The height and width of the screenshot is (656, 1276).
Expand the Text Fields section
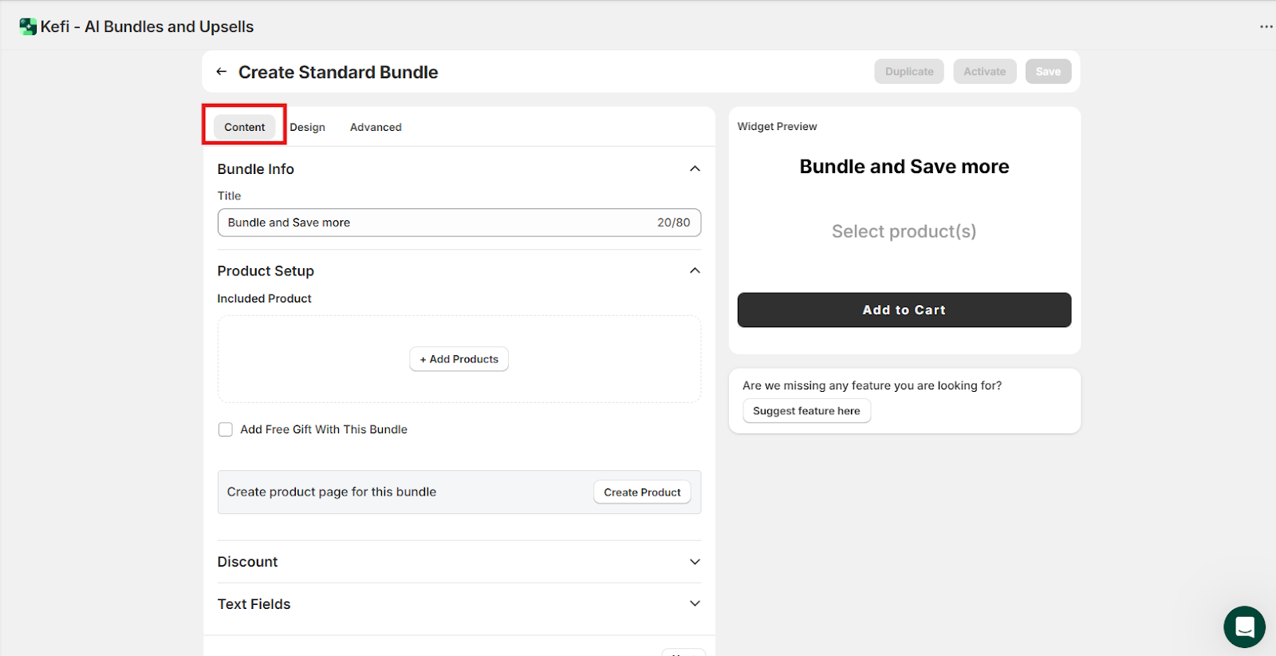[695, 603]
